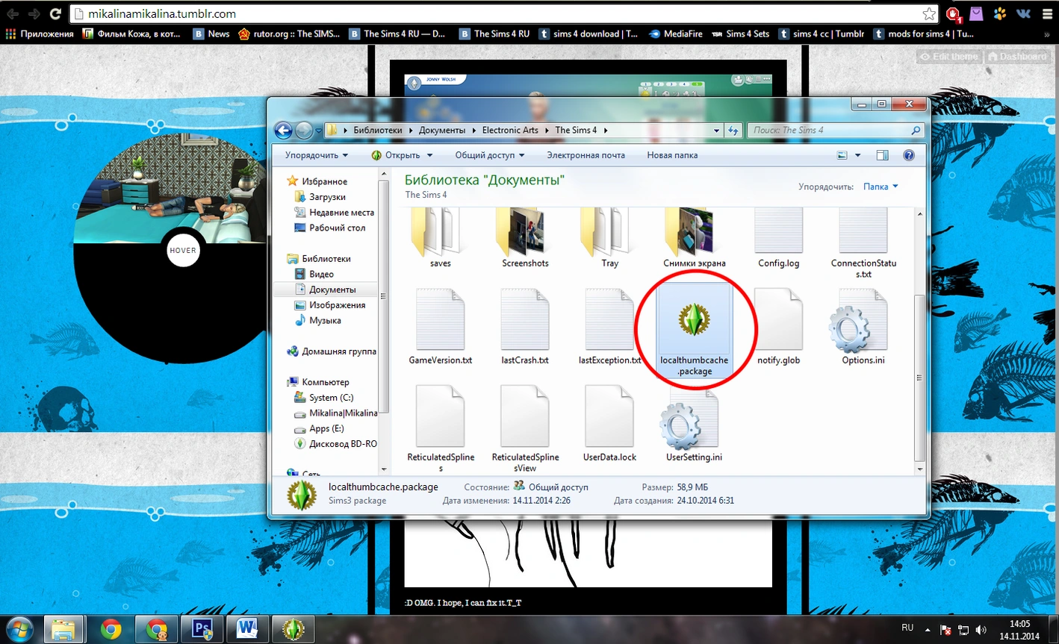Image resolution: width=1059 pixels, height=644 pixels.
Task: Open Word from the taskbar
Action: point(247,629)
